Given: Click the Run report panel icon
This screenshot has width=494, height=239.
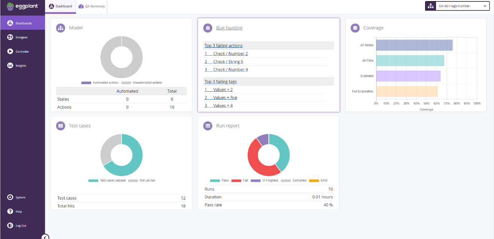Looking at the screenshot, I should click(208, 126).
